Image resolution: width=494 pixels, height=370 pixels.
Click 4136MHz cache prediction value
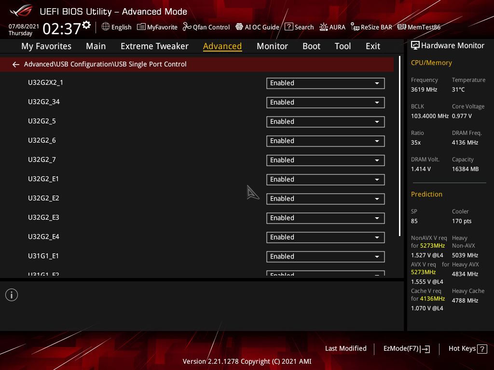click(x=432, y=299)
